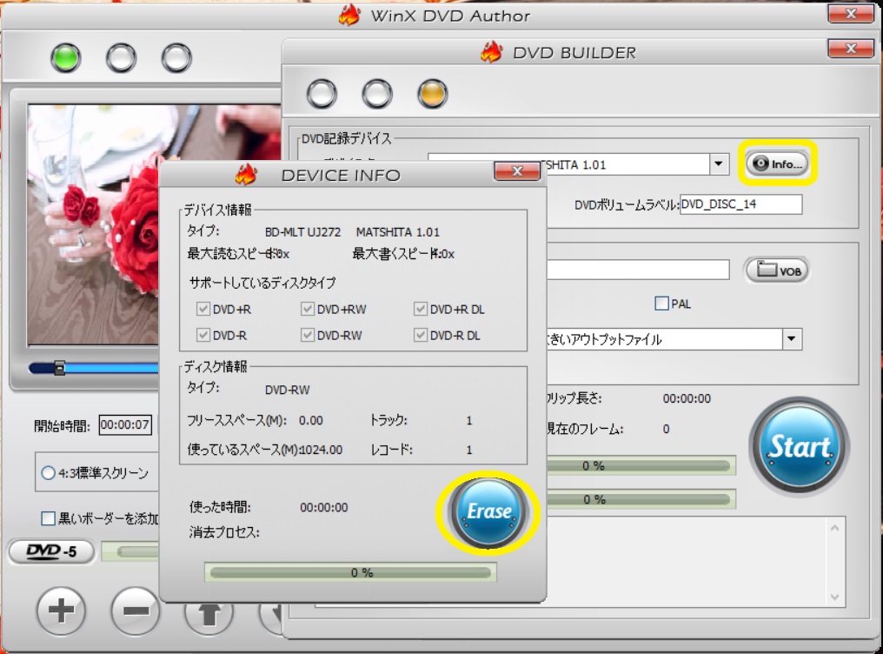883x654 pixels.
Task: Toggle DVD+R supported disc checkbox
Action: pyautogui.click(x=202, y=309)
